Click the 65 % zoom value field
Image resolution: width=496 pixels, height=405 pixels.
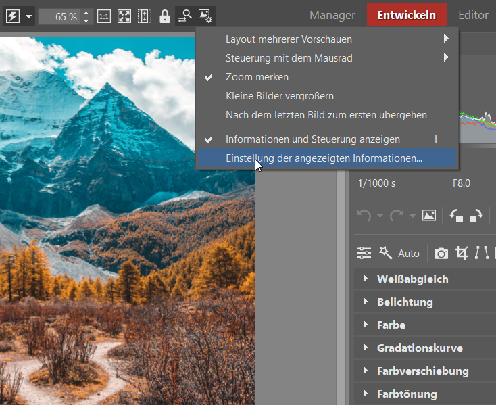click(x=58, y=16)
